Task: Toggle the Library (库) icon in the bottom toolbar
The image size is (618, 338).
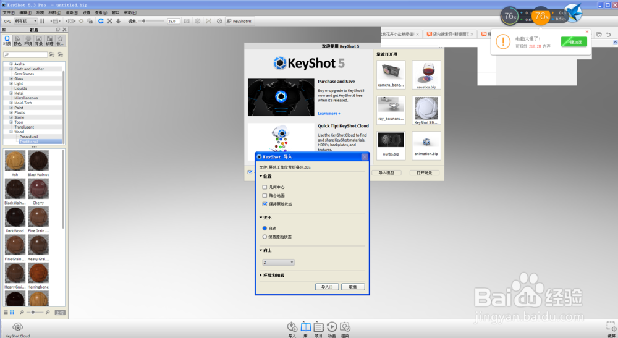Action: tap(306, 327)
